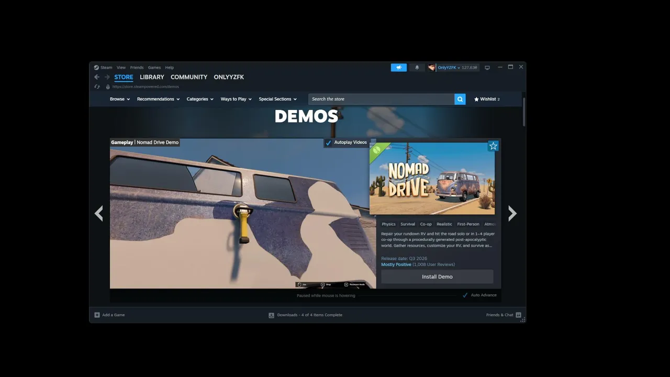Expand the Categories dropdown
The width and height of the screenshot is (670, 377).
200,99
